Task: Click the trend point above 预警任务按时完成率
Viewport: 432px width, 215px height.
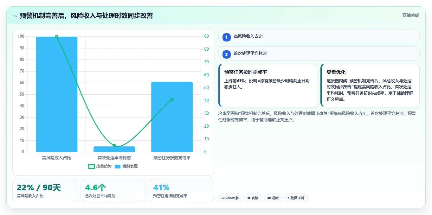Action: click(x=172, y=99)
